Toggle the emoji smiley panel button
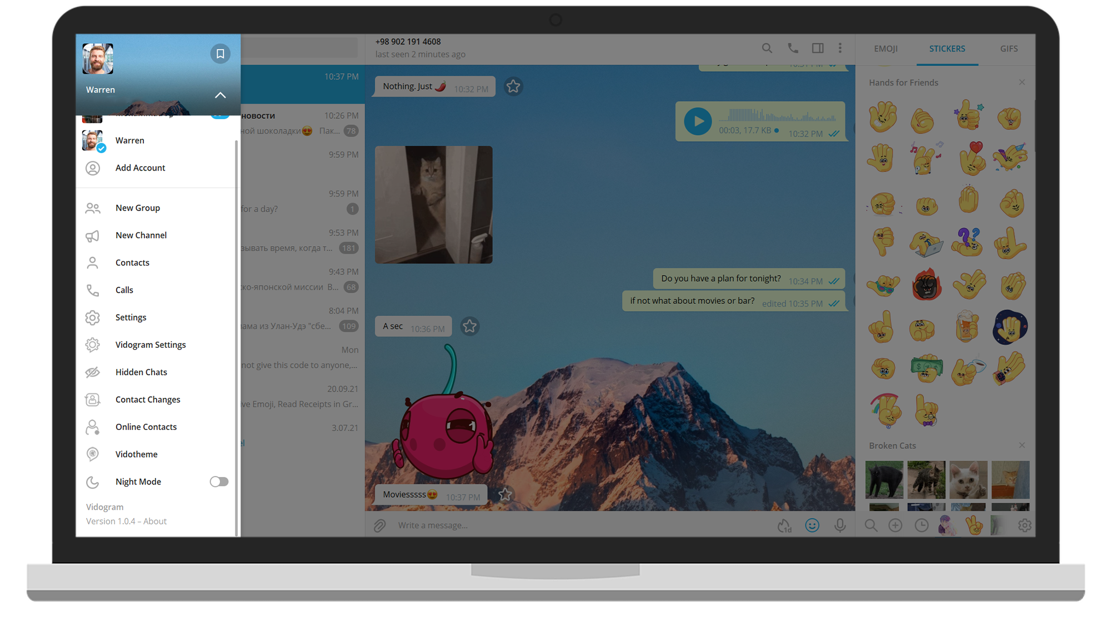Viewport: 1111px width, 625px height. (812, 526)
